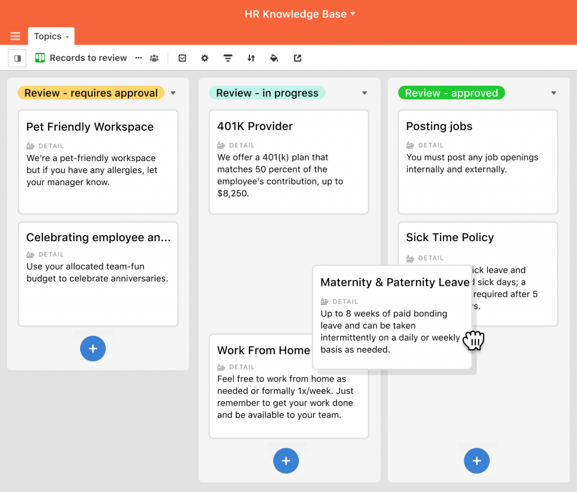Open customize cards gear settings
The image size is (577, 492).
205,58
